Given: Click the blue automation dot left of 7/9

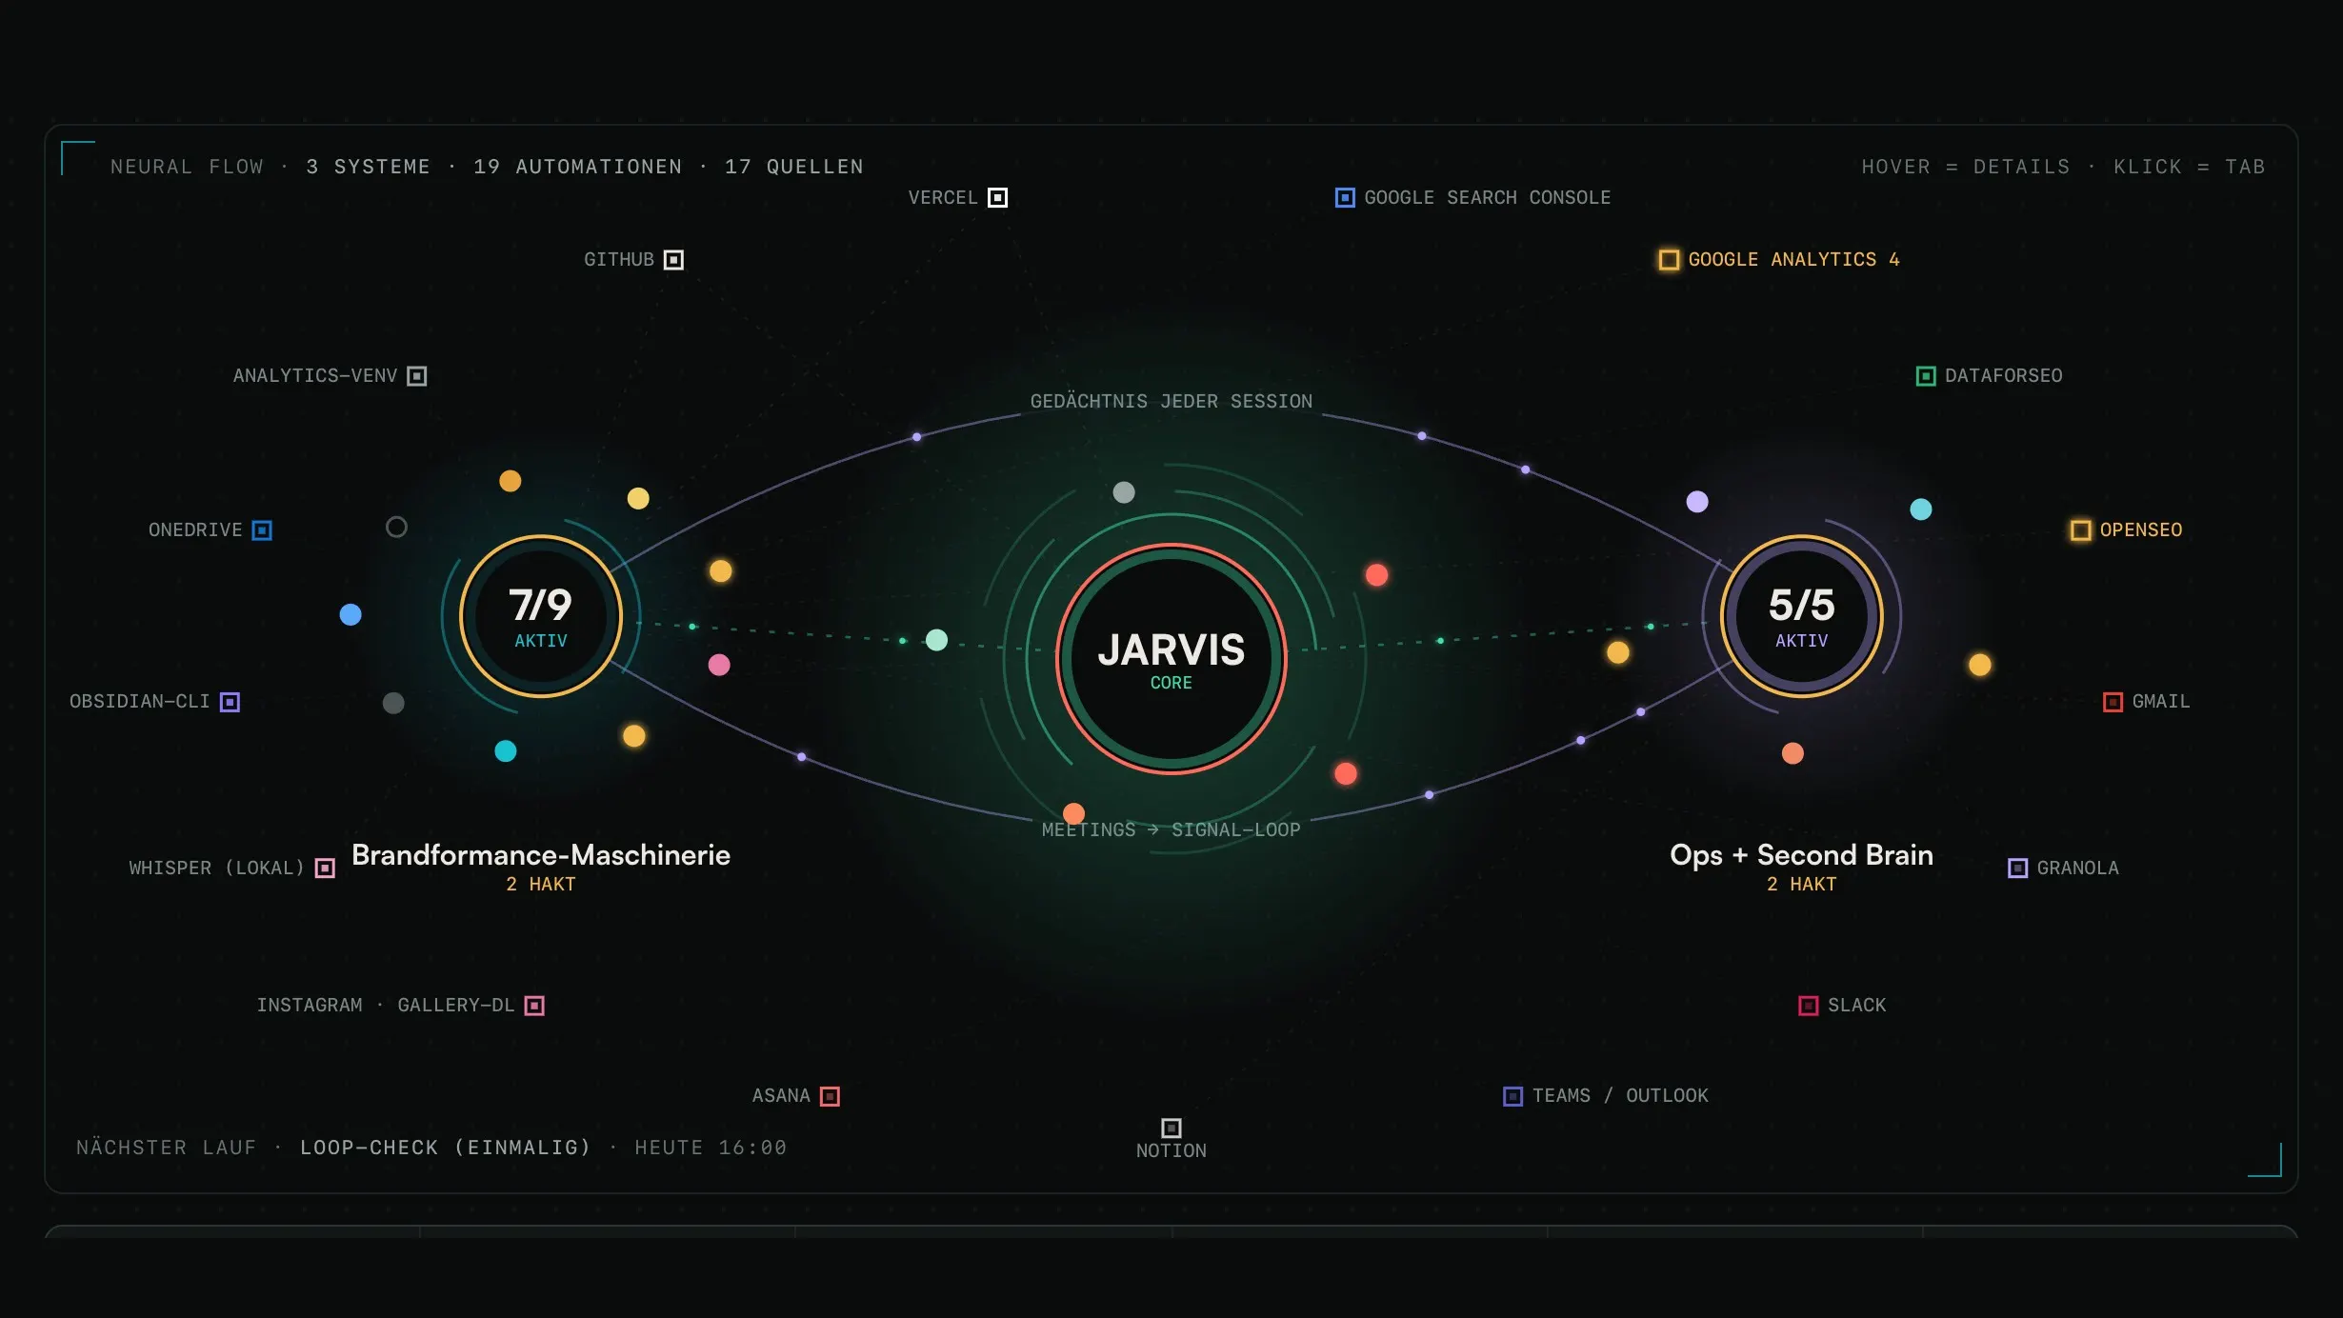Looking at the screenshot, I should click(350, 614).
